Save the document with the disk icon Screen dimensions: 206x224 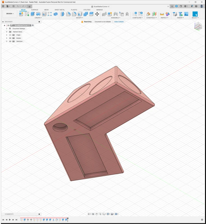click(13, 6)
